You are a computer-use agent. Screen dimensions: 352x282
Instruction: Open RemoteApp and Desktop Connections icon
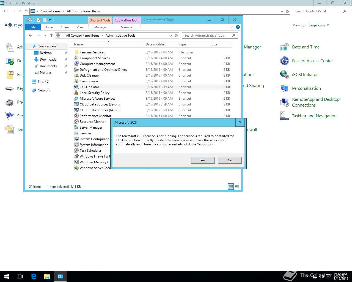coord(284,102)
